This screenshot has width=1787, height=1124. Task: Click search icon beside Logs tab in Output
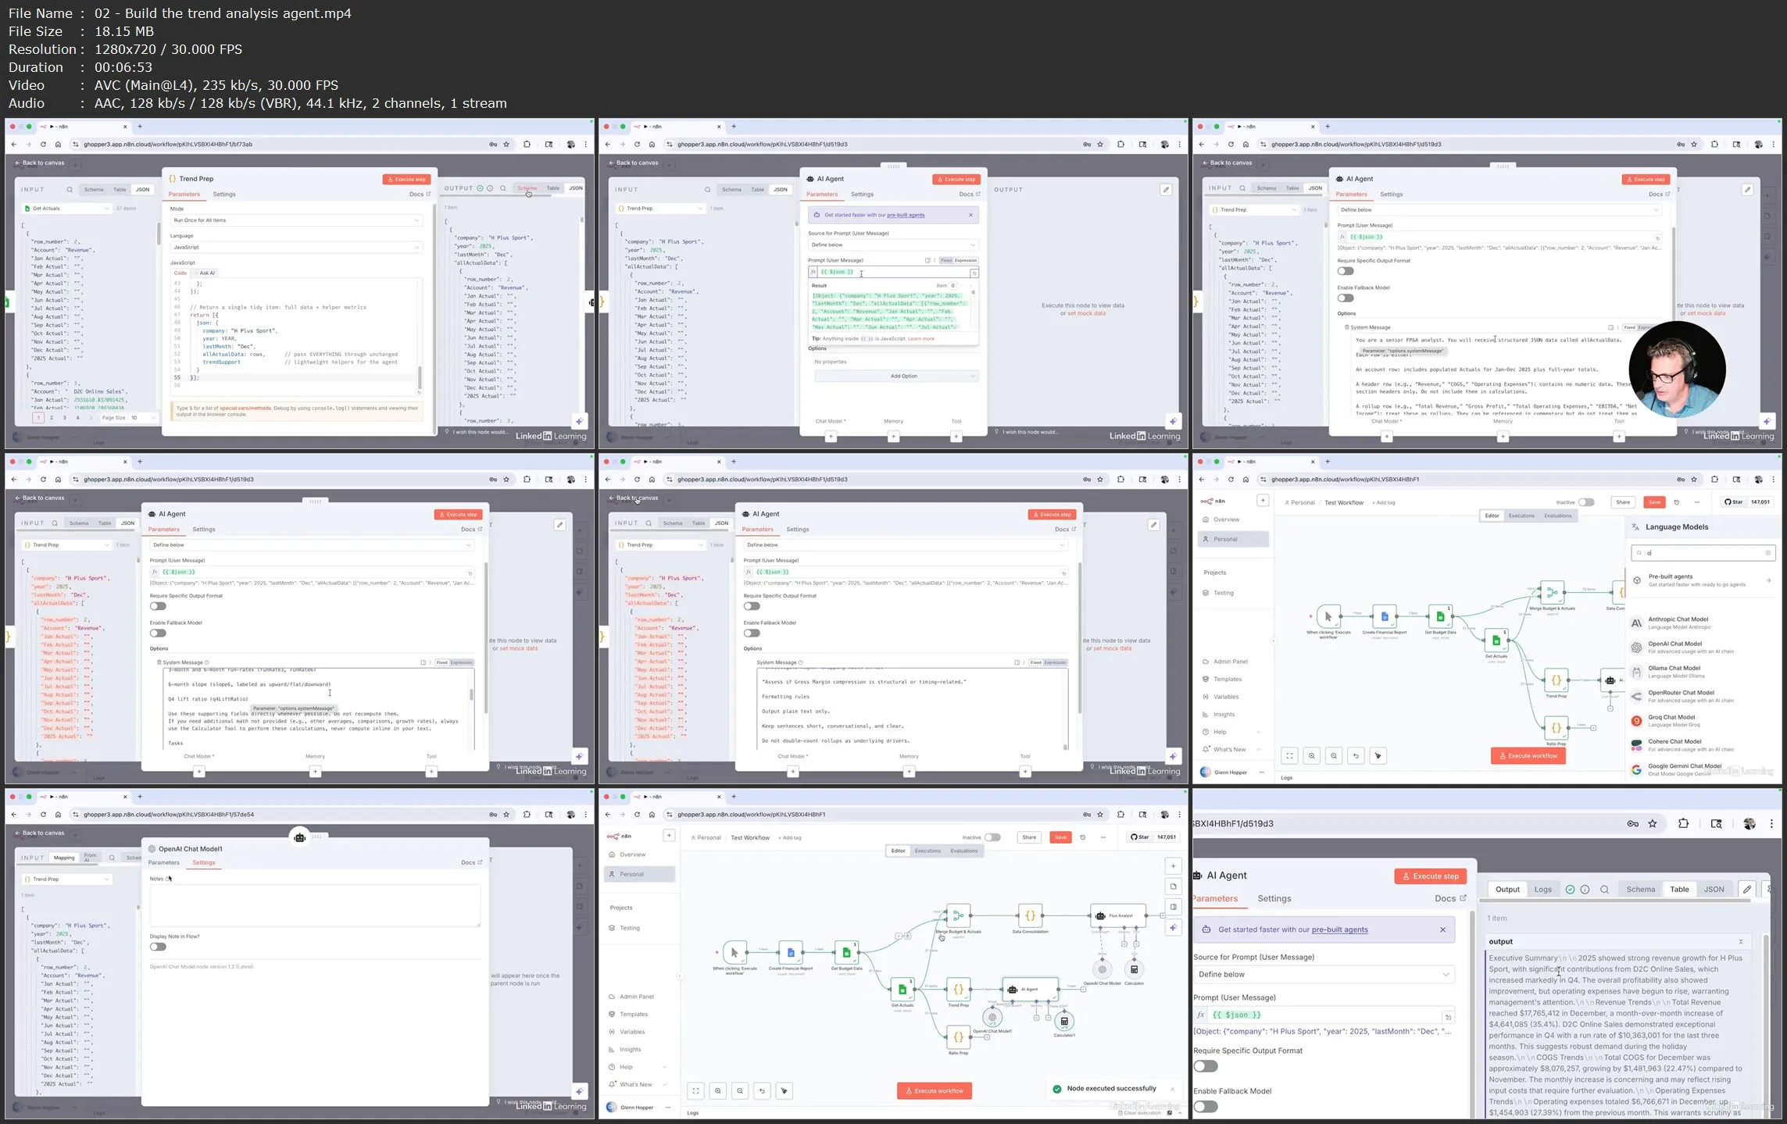[1604, 889]
